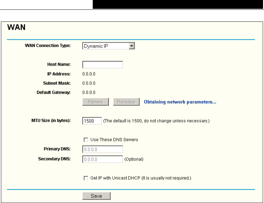
Task: Click the WAN Connection Type label
Action: pos(48,46)
